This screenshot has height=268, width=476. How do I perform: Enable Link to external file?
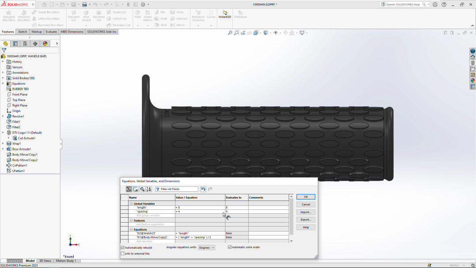click(x=123, y=253)
